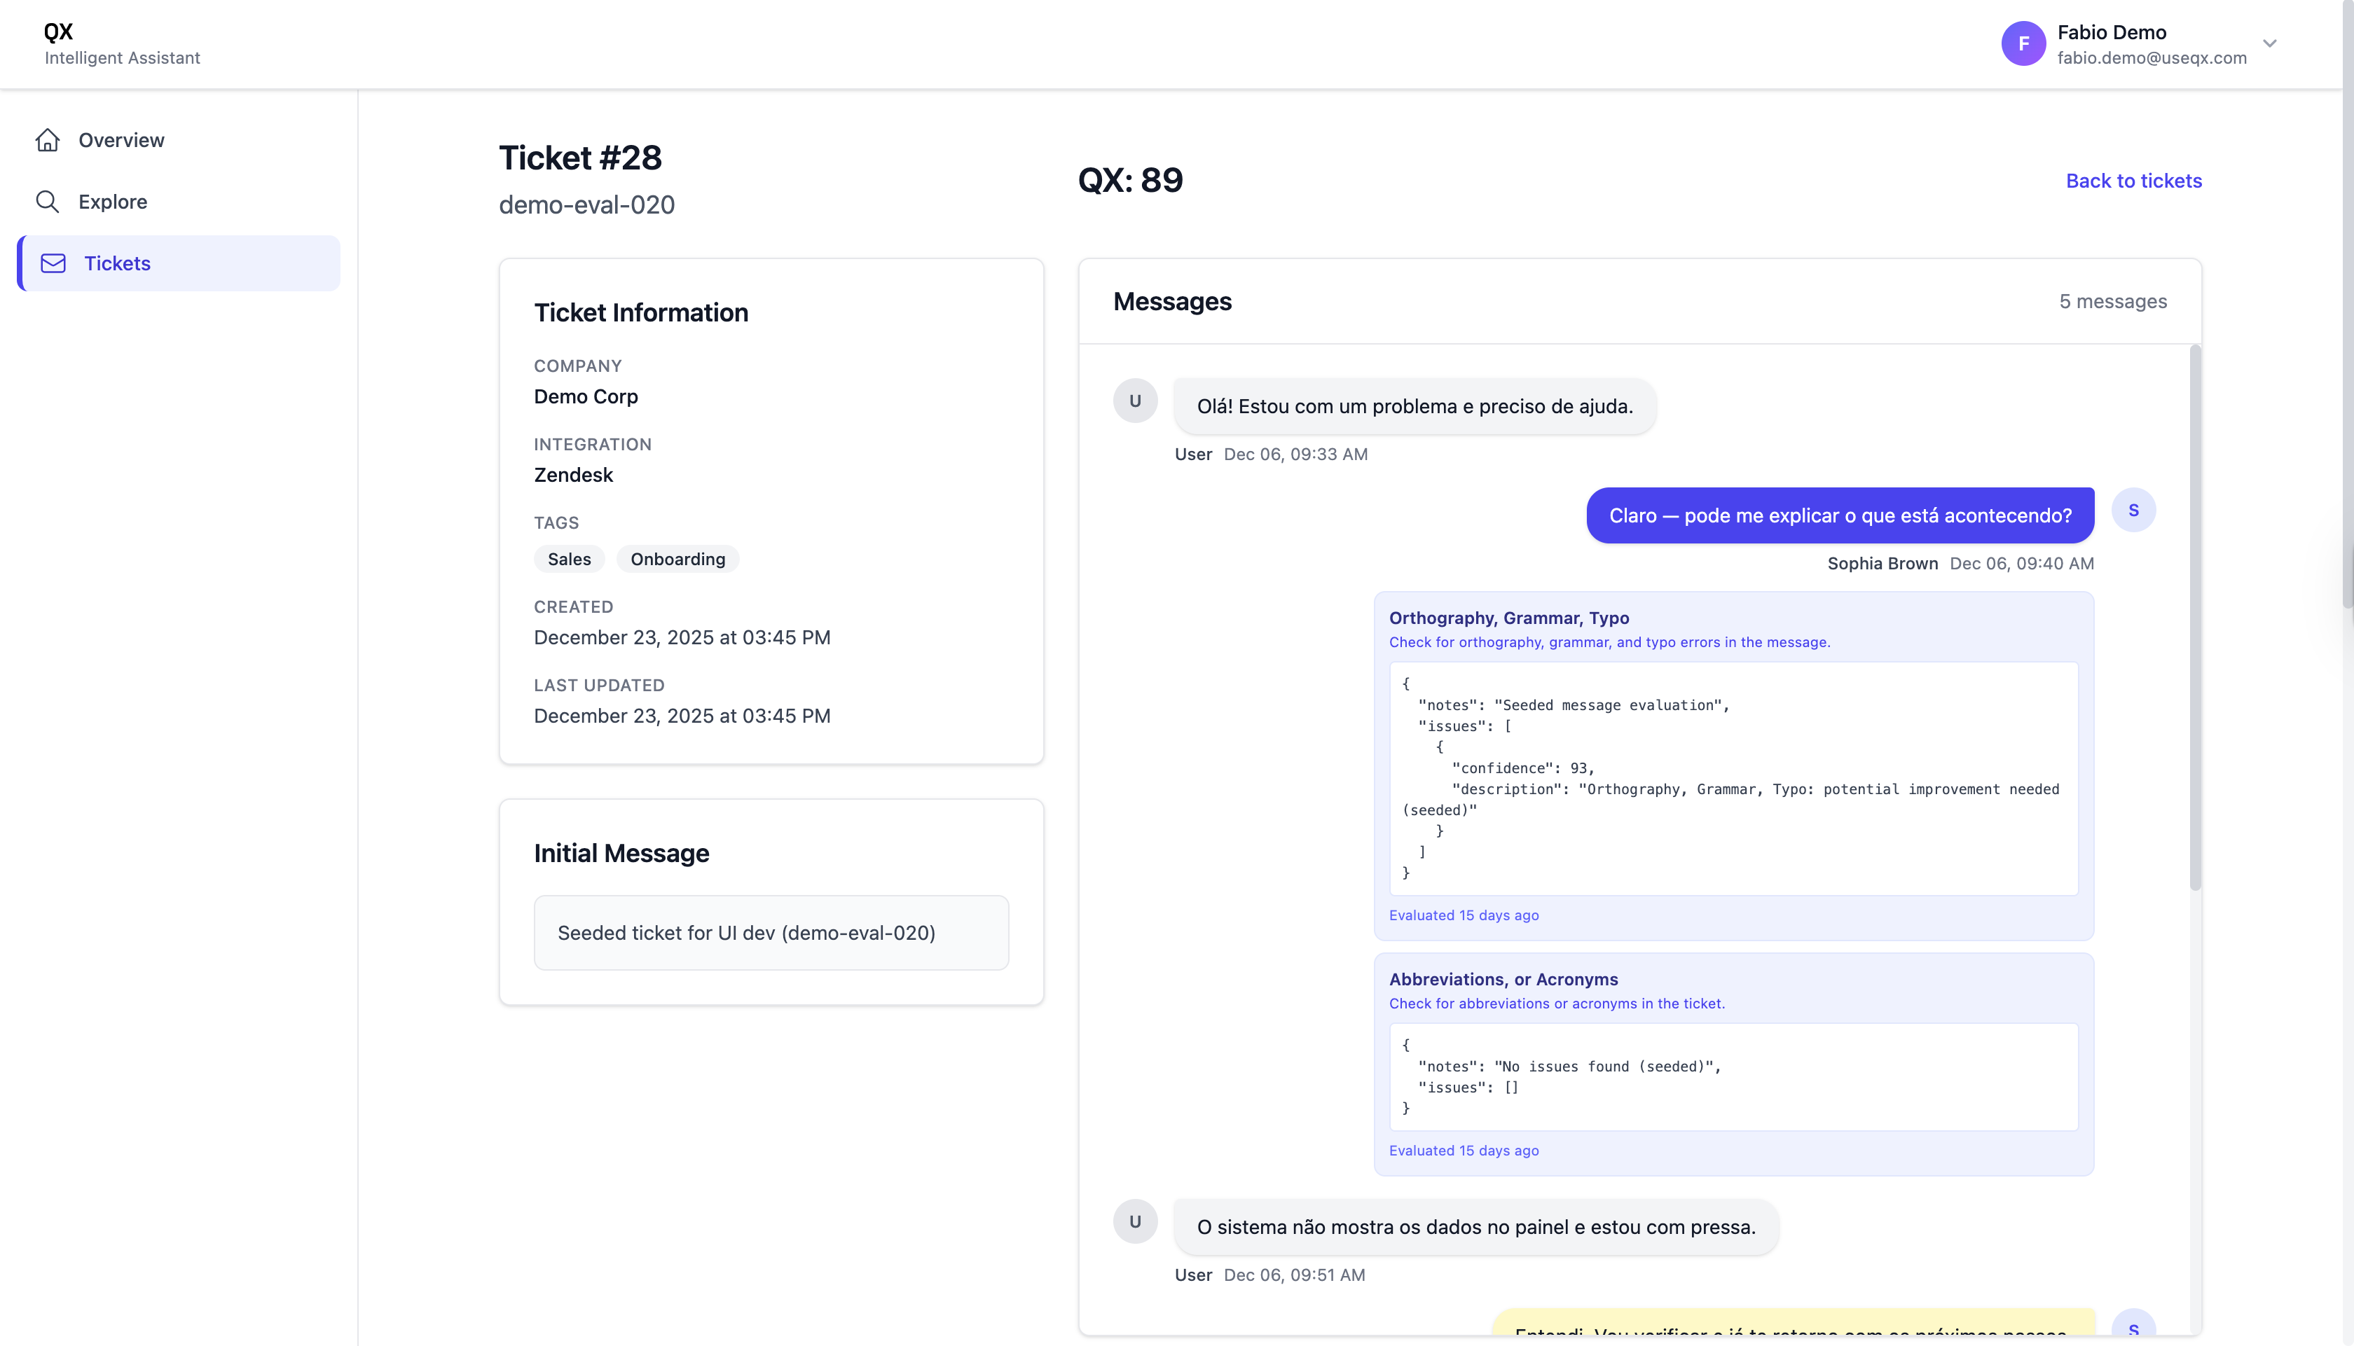Image resolution: width=2354 pixels, height=1346 pixels.
Task: Select the Onboarding tag
Action: (x=677, y=558)
